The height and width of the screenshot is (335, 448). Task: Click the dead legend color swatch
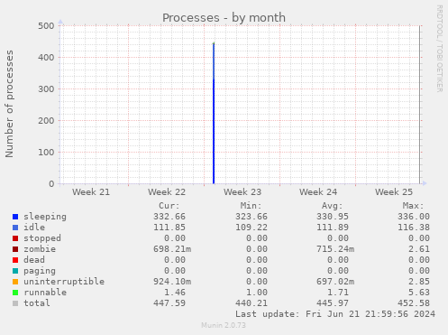[15, 260]
